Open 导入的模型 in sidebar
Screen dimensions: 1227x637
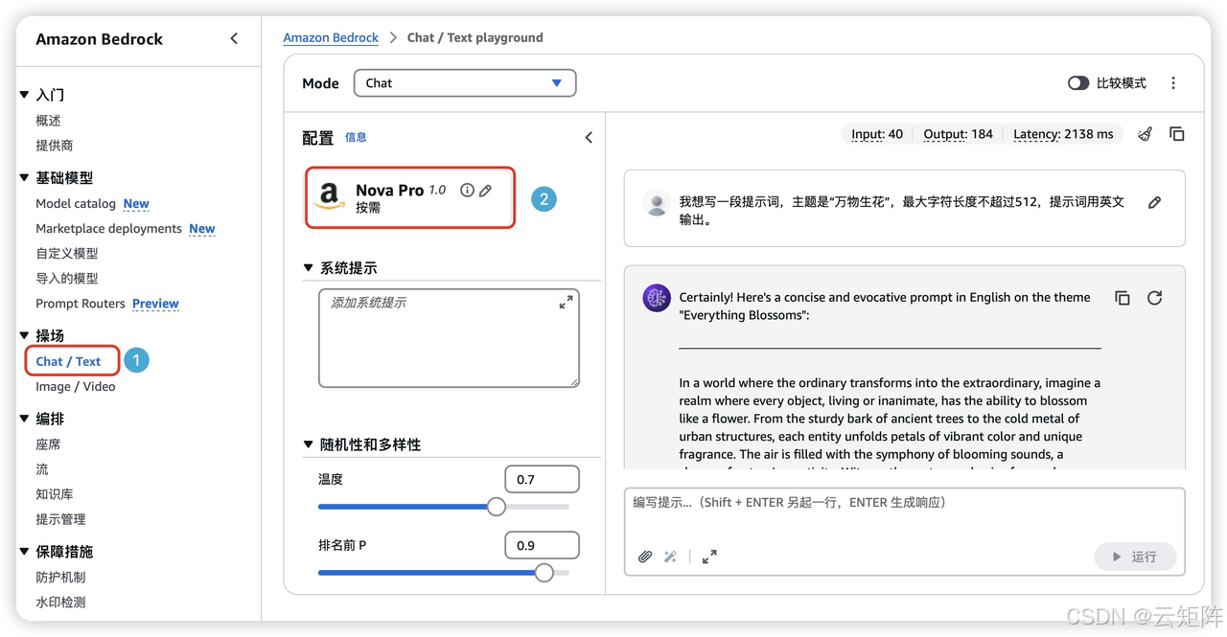67,279
